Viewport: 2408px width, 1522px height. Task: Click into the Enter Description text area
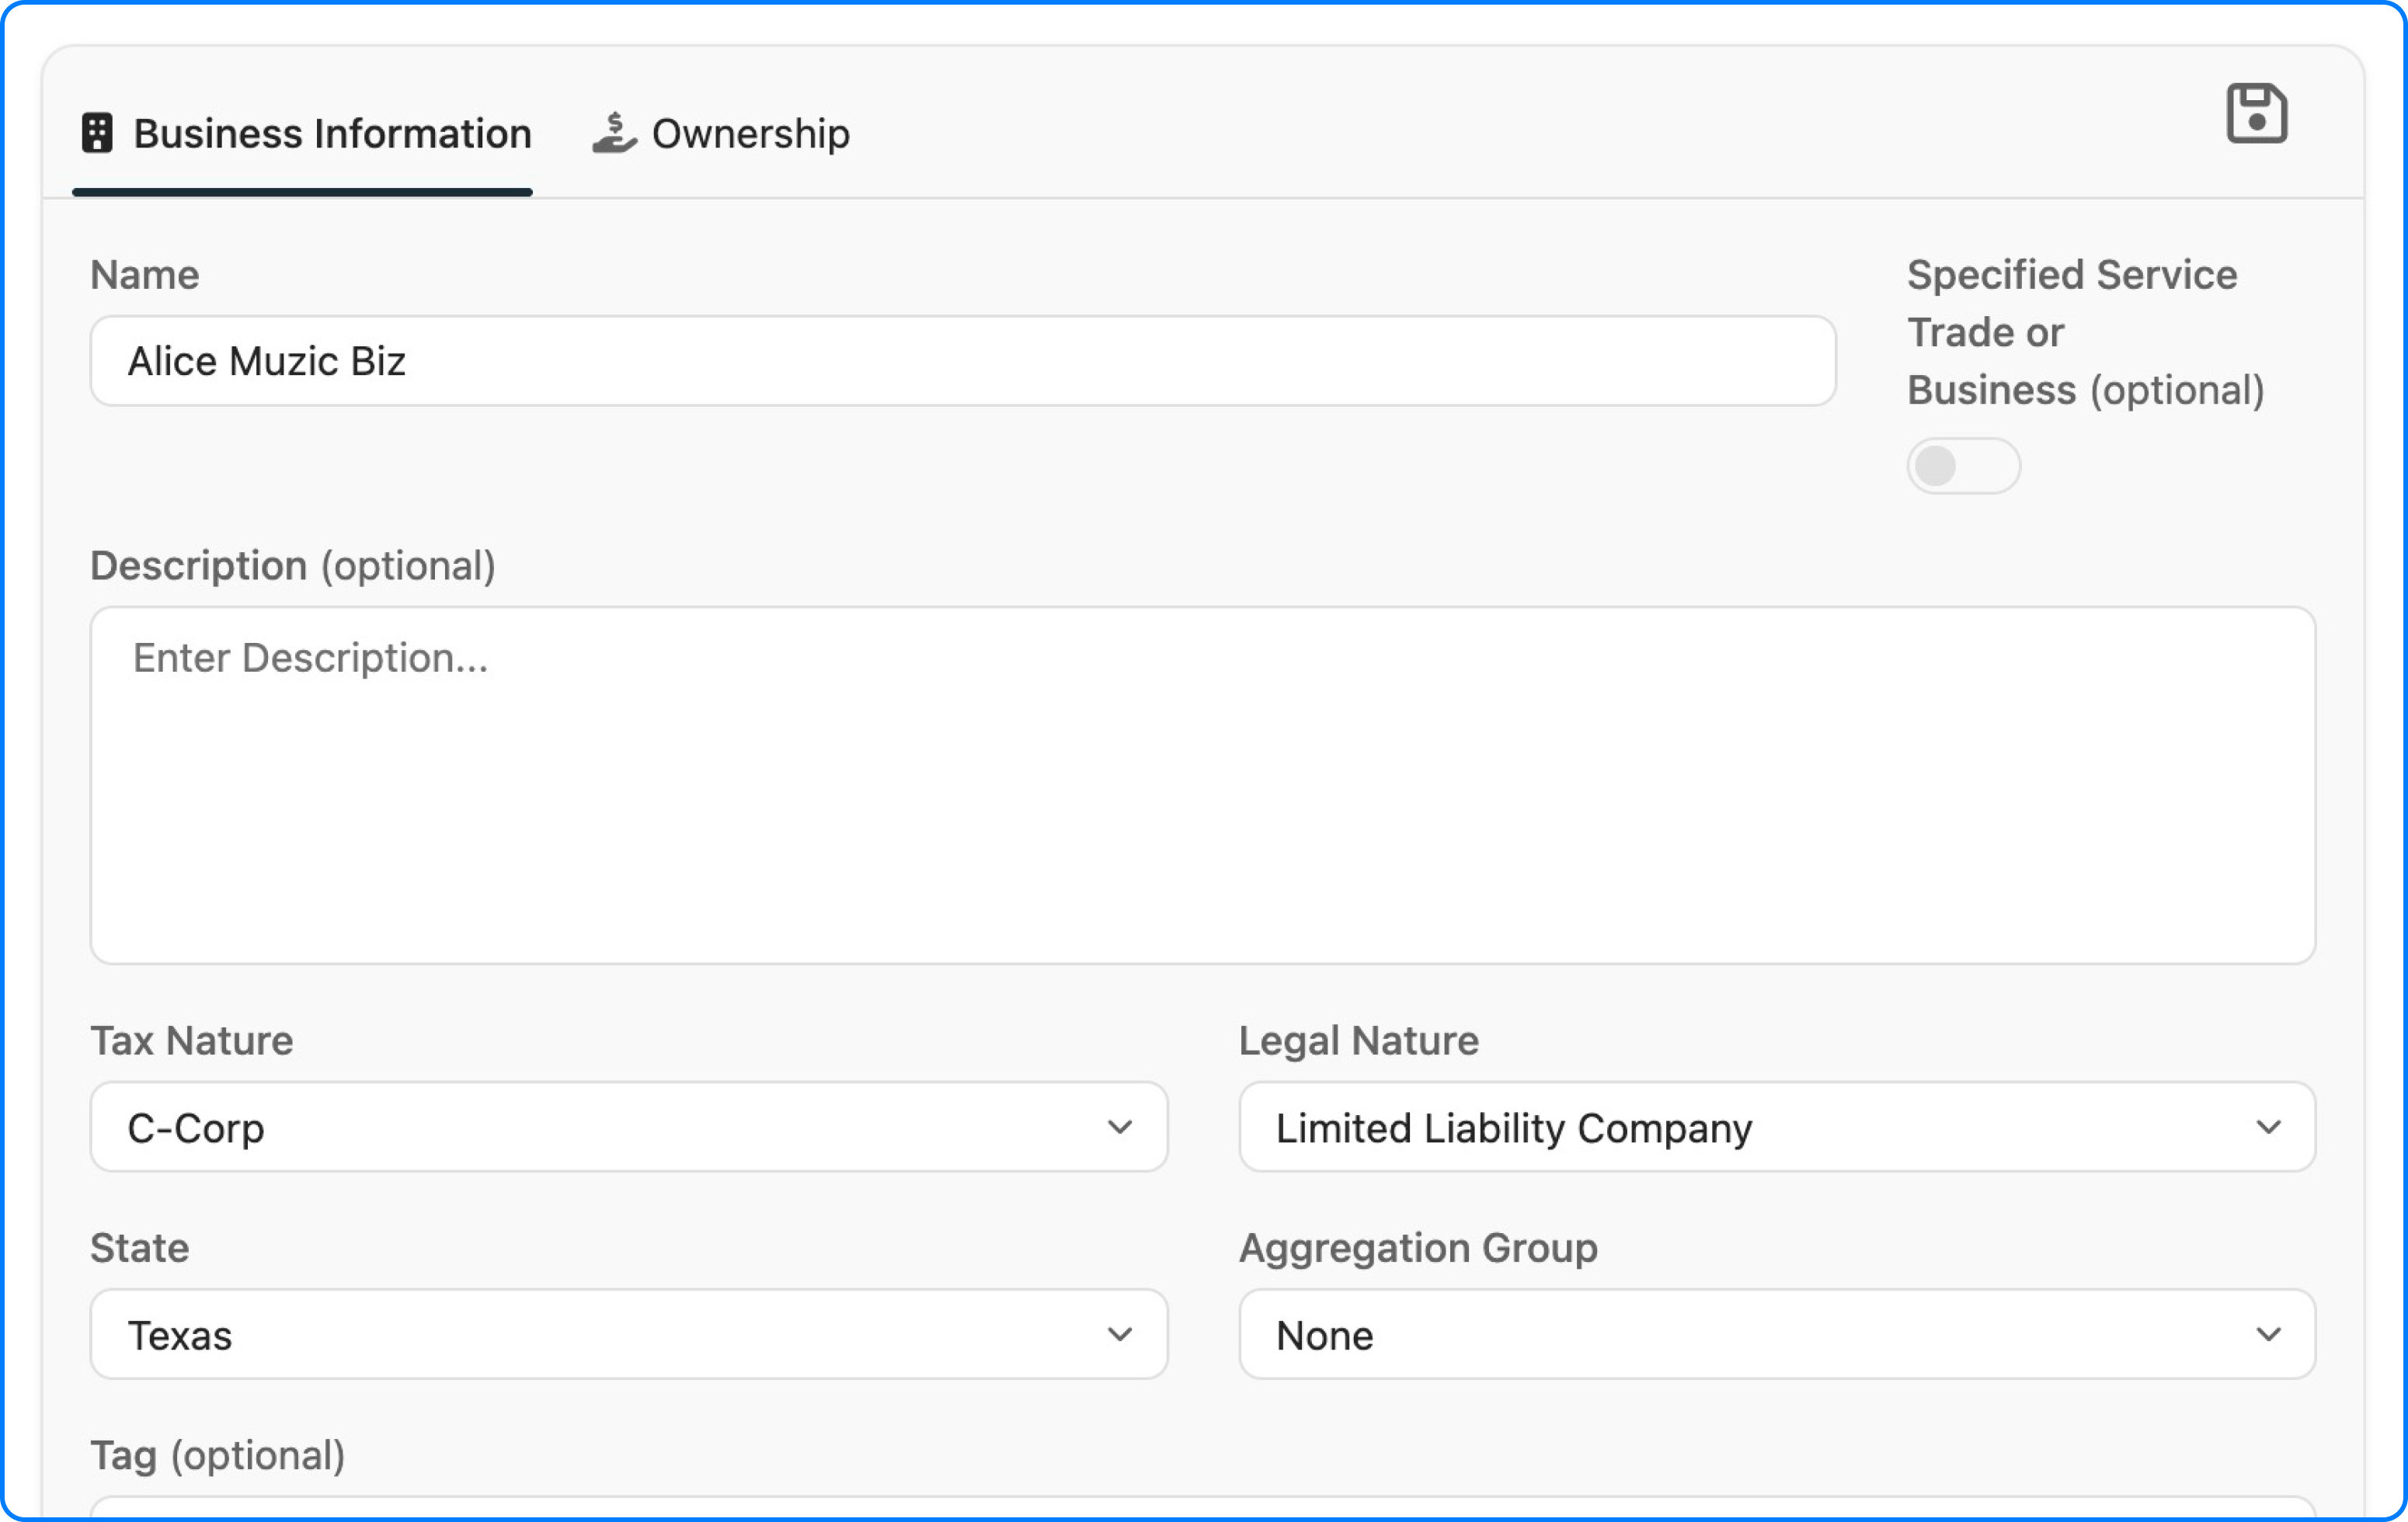(x=1203, y=785)
